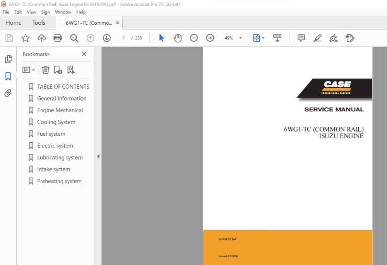
Task: Open the Help menu
Action: (81, 12)
